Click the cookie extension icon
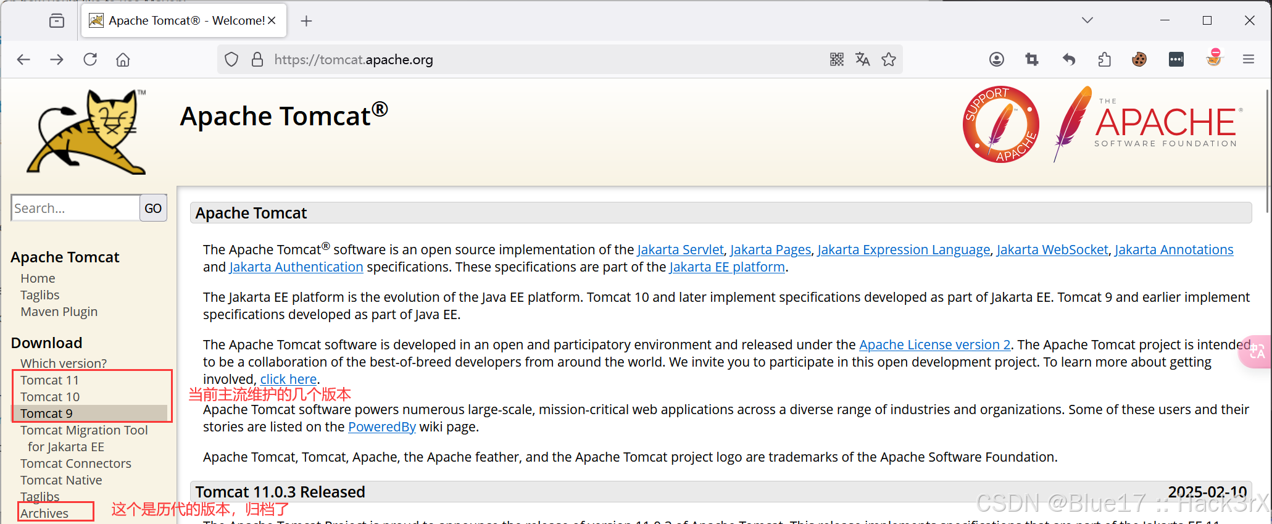This screenshot has height=524, width=1272. (1139, 59)
